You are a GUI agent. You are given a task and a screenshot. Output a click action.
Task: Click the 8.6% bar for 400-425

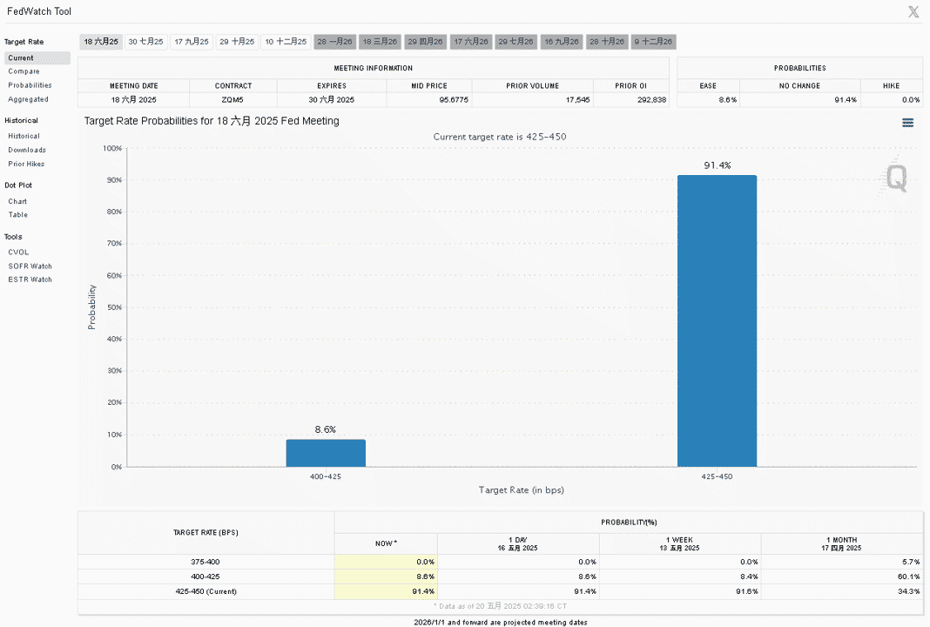click(x=326, y=453)
